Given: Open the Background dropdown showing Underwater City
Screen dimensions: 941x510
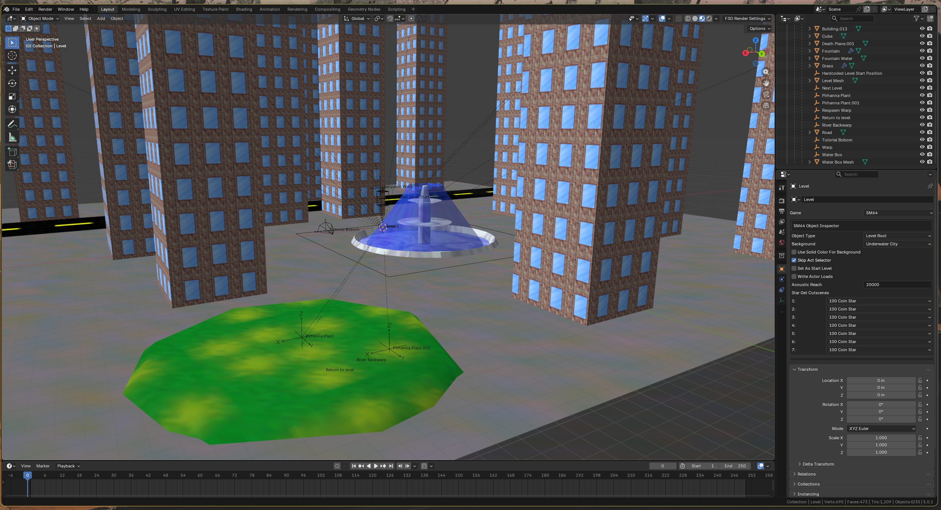Looking at the screenshot, I should (x=897, y=244).
